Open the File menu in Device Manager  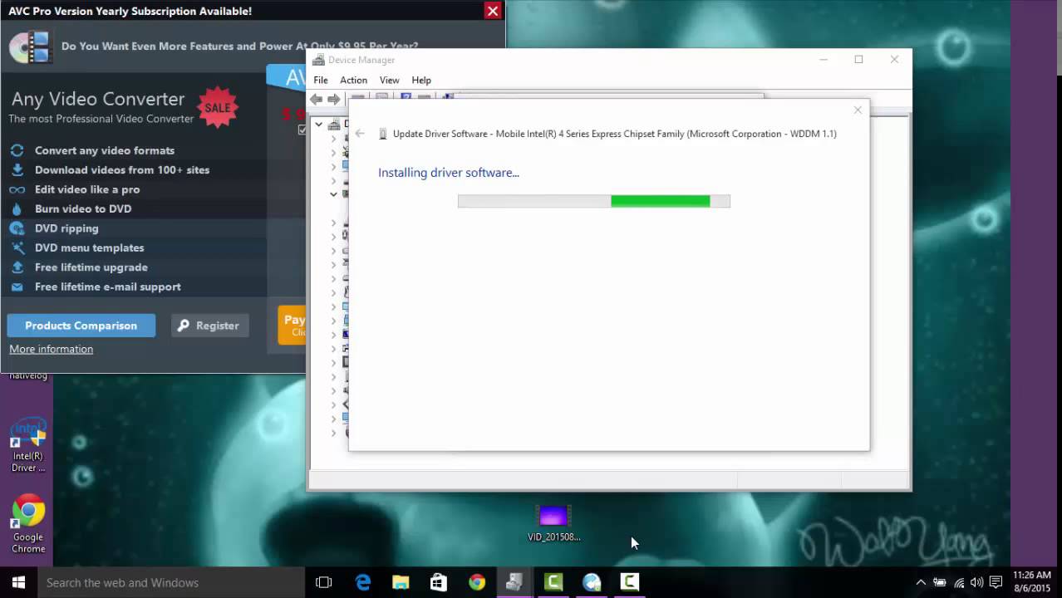321,80
